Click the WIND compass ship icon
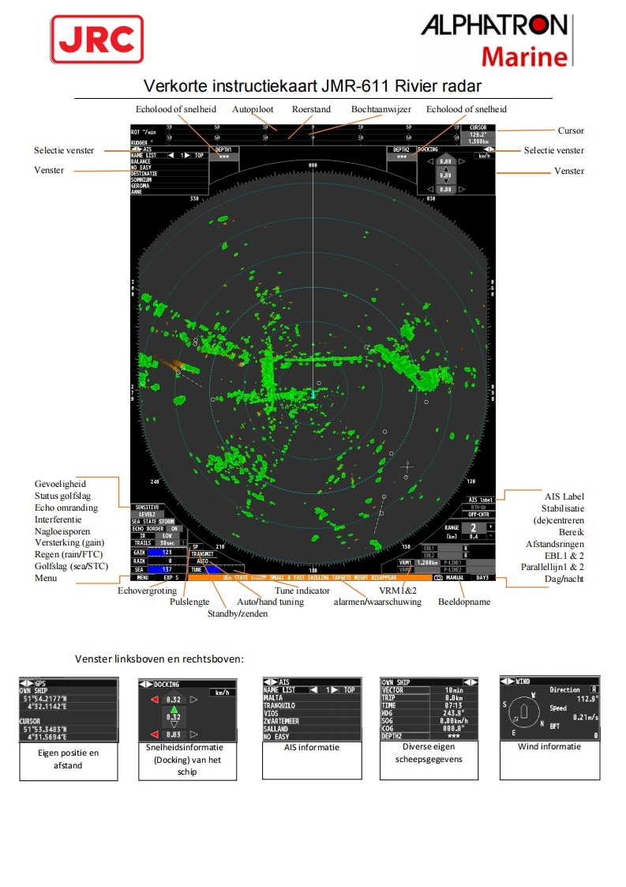The image size is (626, 887). (524, 711)
